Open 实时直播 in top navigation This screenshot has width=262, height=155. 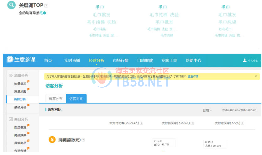pos(72,61)
